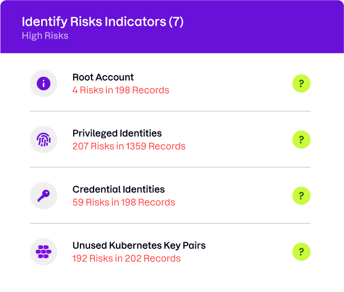This screenshot has height=292, width=344.
Task: View 59 Risks in 198 Records
Action: coord(124,202)
